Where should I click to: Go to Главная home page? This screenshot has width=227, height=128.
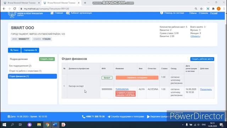click(57, 13)
